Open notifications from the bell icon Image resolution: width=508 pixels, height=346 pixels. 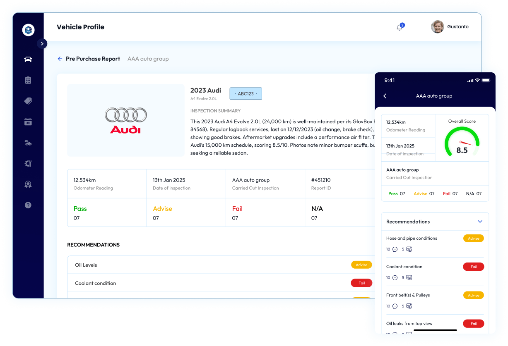(x=399, y=26)
